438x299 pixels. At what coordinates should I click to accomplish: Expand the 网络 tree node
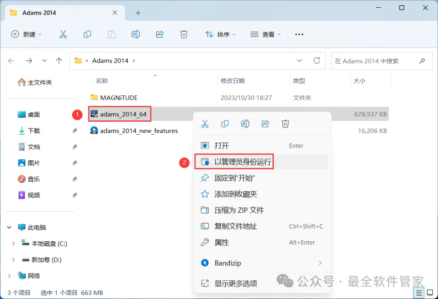[9, 276]
